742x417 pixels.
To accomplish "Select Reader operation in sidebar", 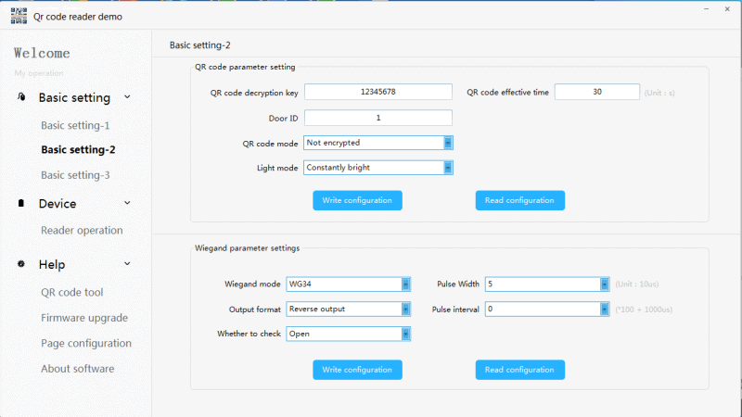I will [82, 230].
